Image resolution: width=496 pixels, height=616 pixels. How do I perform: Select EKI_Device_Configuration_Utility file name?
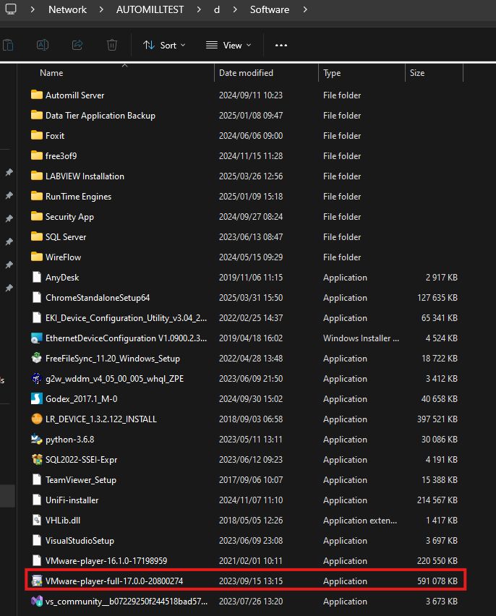point(126,318)
